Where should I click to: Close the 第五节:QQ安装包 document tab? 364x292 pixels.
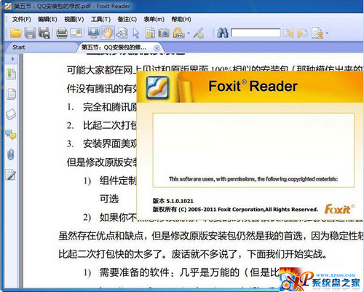click(157, 48)
